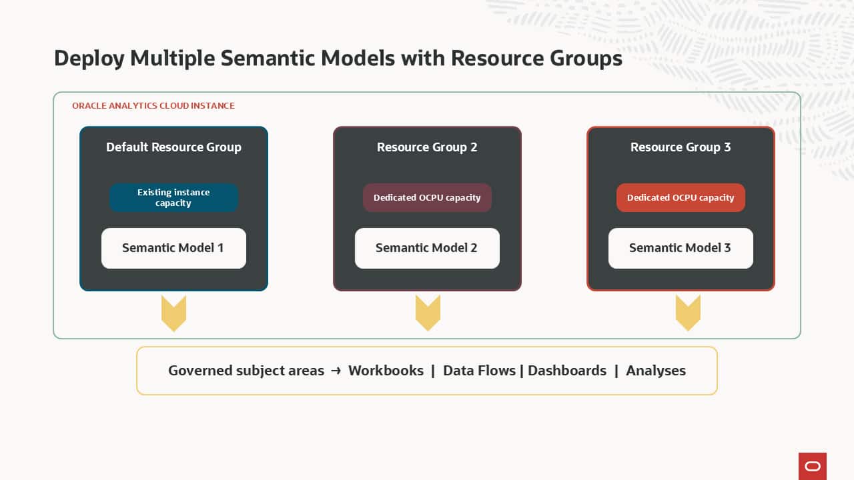Click the Resource Group 3 heading
This screenshot has width=854, height=480.
point(681,147)
